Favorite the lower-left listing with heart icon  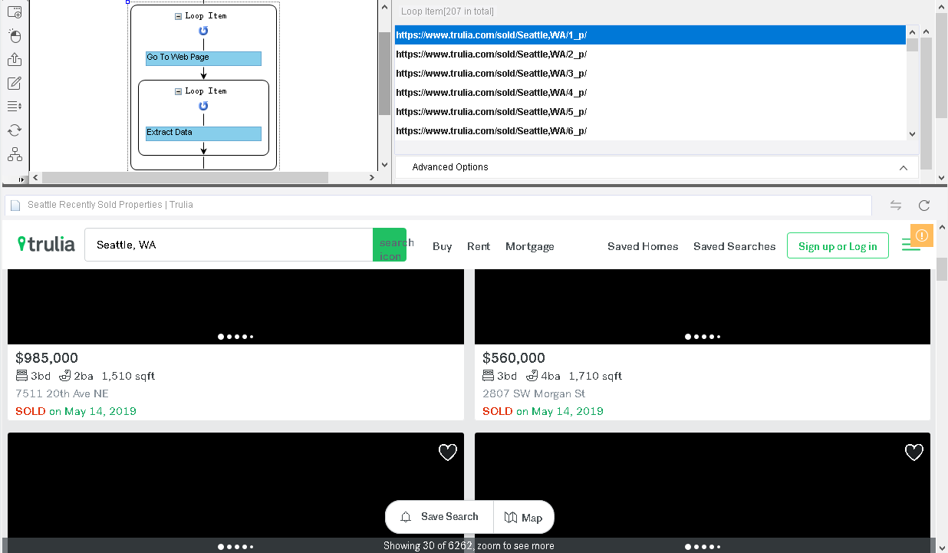click(448, 453)
